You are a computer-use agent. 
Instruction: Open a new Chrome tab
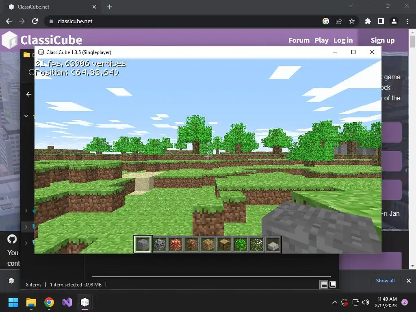pos(110,7)
